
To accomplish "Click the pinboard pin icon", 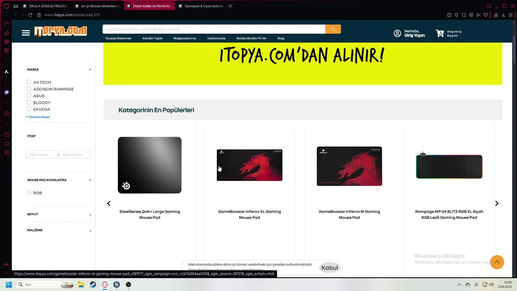I will [456, 15].
